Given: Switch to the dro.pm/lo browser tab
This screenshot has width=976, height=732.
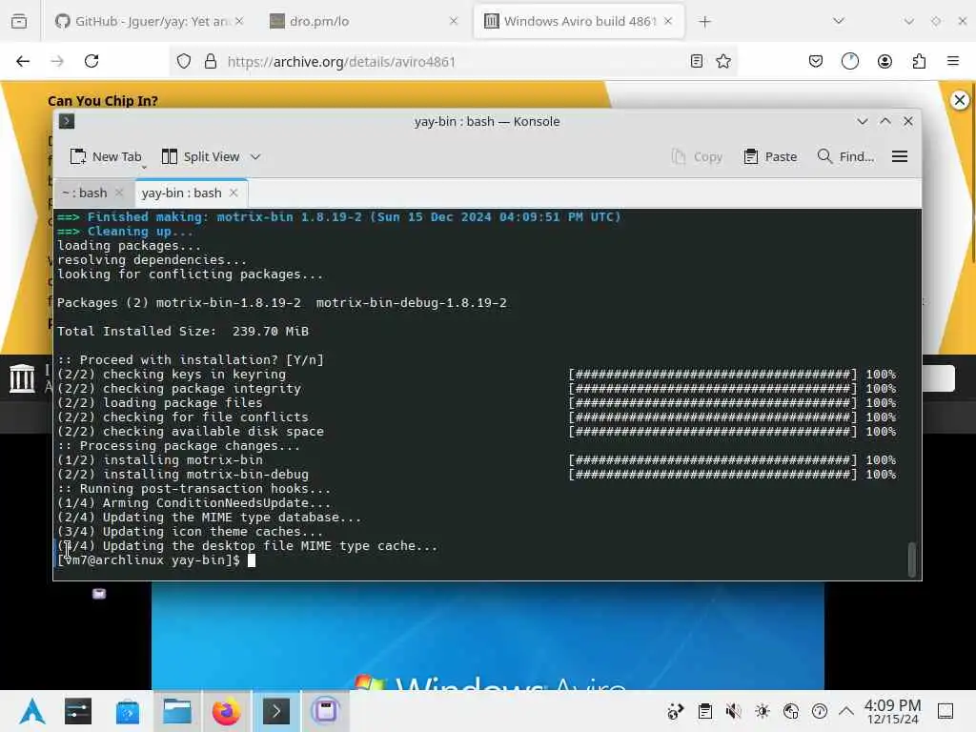Looking at the screenshot, I should [x=364, y=21].
